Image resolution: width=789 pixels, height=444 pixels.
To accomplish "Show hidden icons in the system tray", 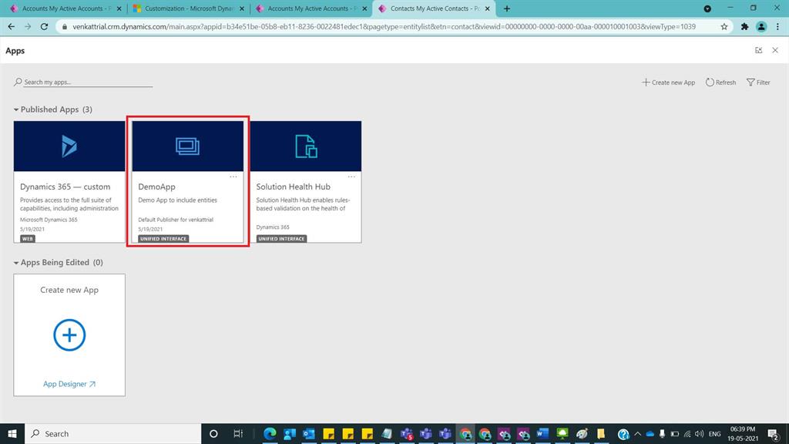I will coord(638,433).
